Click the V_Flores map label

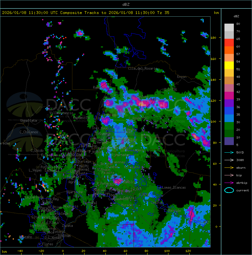pyautogui.click(x=46, y=244)
